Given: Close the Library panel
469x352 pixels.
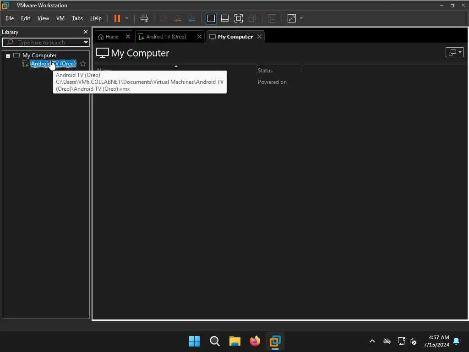Looking at the screenshot, I should pyautogui.click(x=86, y=32).
